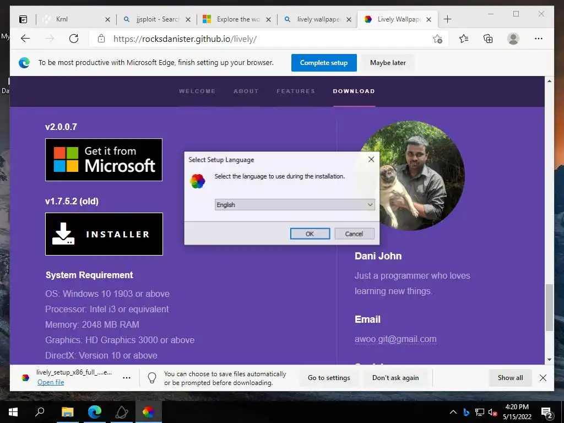Open the browser profile avatar
This screenshot has height=423, width=564.
coord(513,39)
